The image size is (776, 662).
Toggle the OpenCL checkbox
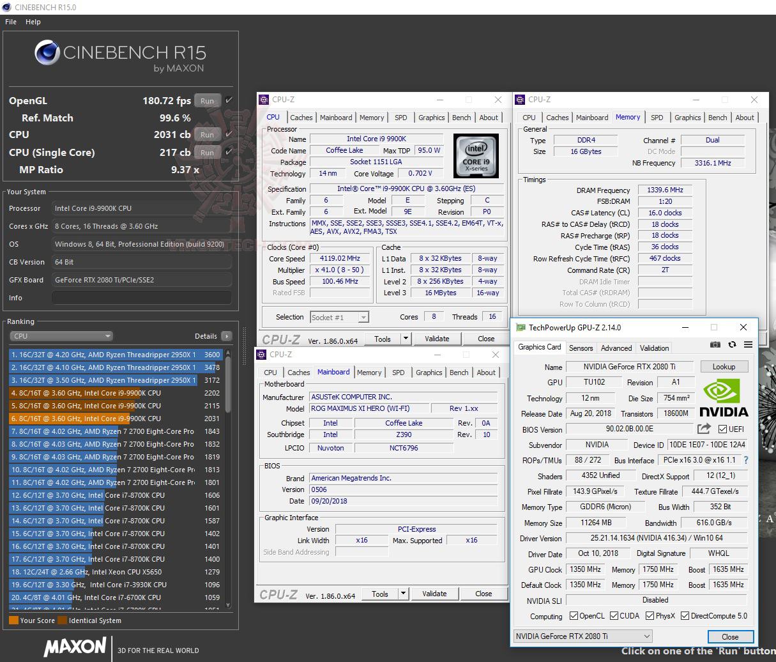pos(572,616)
